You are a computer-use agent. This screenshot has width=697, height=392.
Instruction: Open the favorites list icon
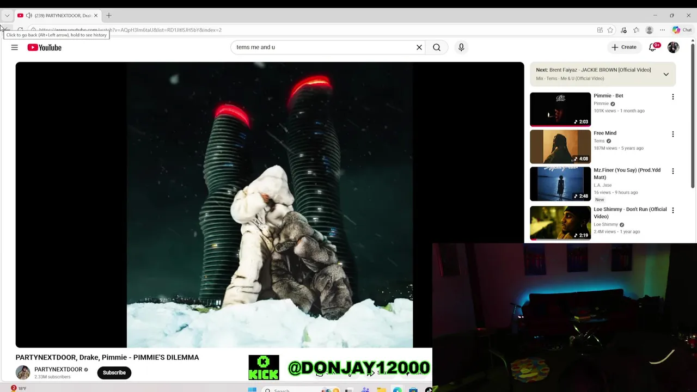pos(636,30)
